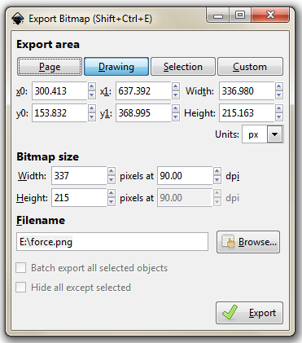
Task: Click the Filename field E:\force.png
Action: (x=112, y=242)
